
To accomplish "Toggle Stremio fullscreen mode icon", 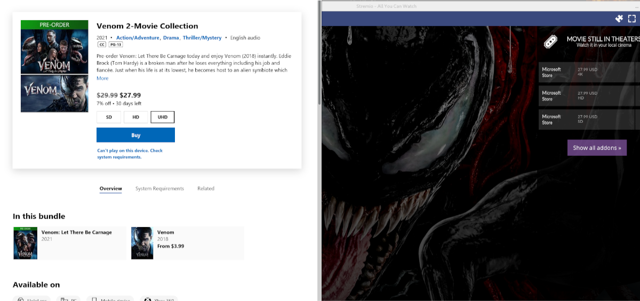I will (632, 19).
